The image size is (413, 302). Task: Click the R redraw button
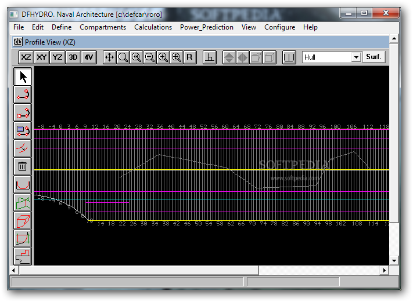189,57
